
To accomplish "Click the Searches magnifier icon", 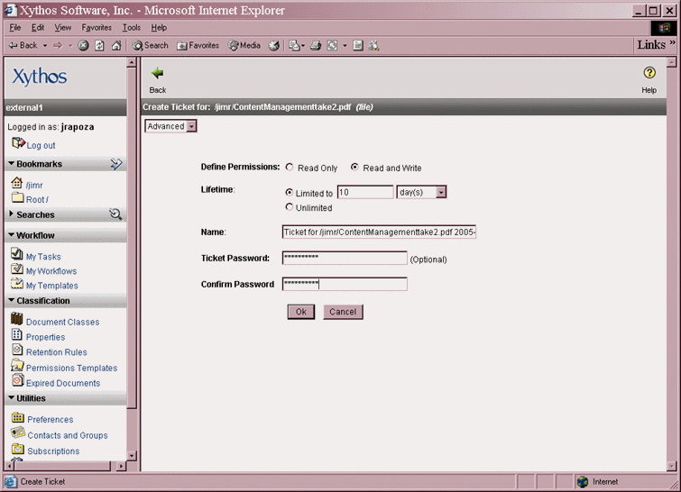I will coord(115,214).
